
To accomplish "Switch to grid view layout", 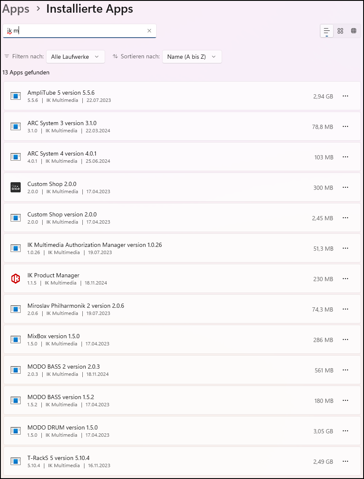I will (340, 31).
